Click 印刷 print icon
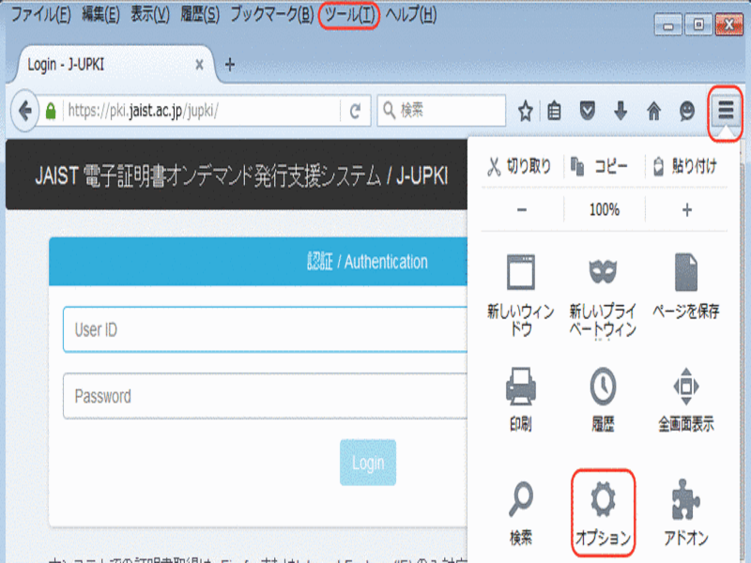This screenshot has width=751, height=563. pyautogui.click(x=521, y=400)
